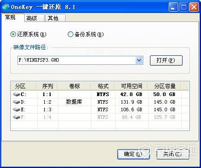Click the OneKey app icon in title bar
The width and height of the screenshot is (201, 168).
(6, 7)
